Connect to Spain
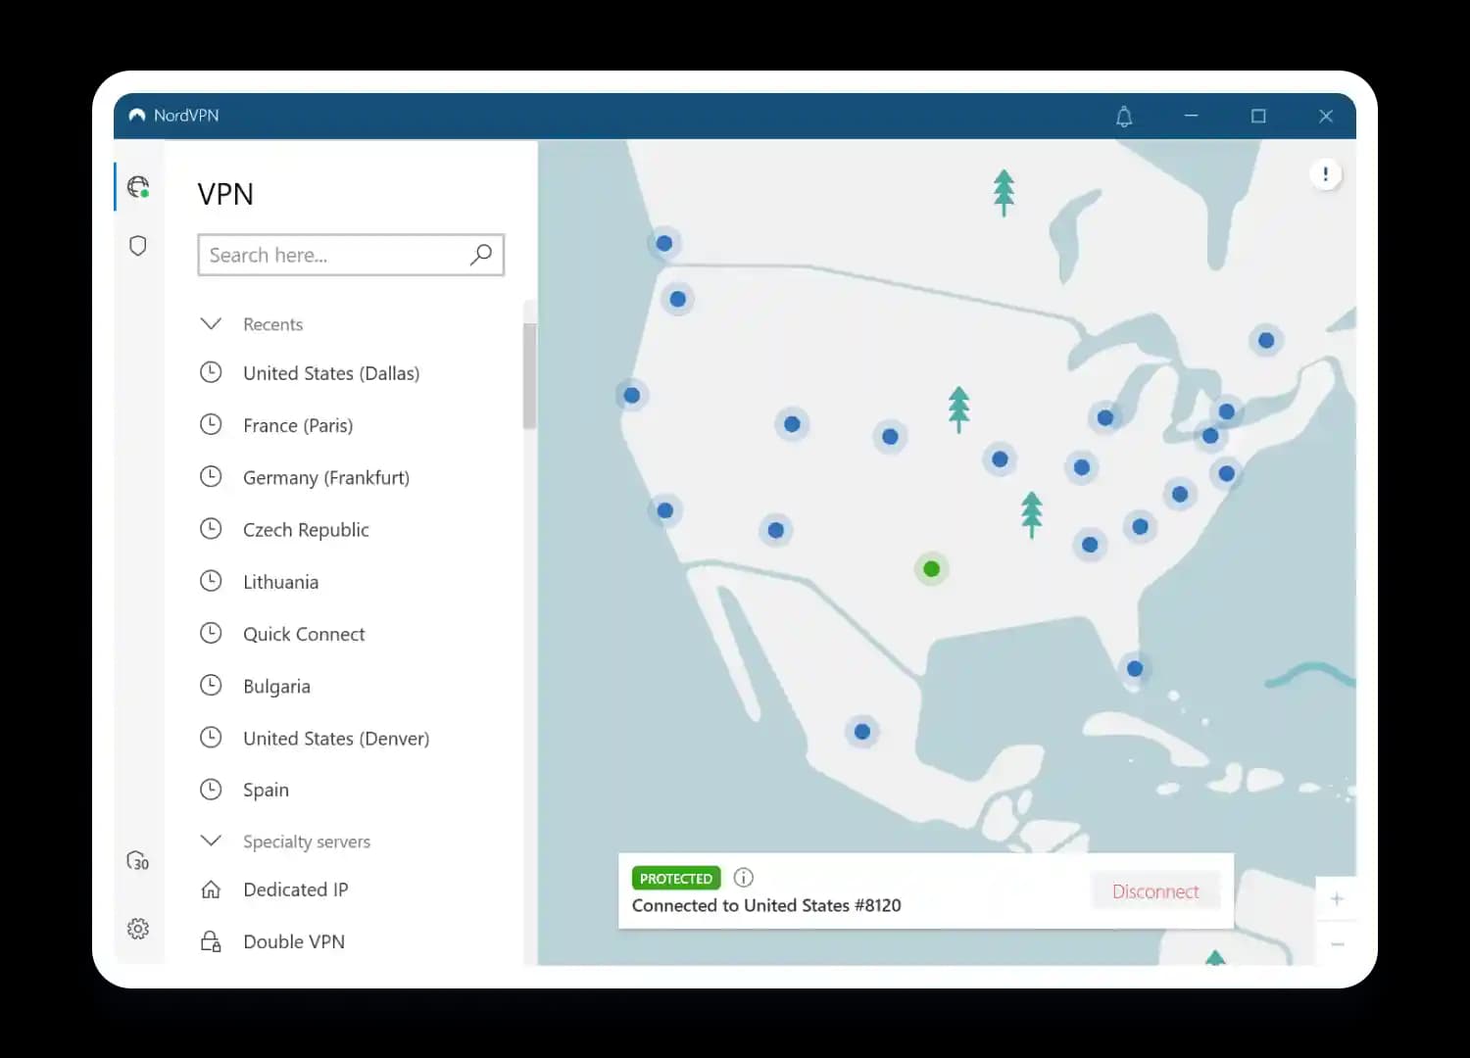 point(266,790)
